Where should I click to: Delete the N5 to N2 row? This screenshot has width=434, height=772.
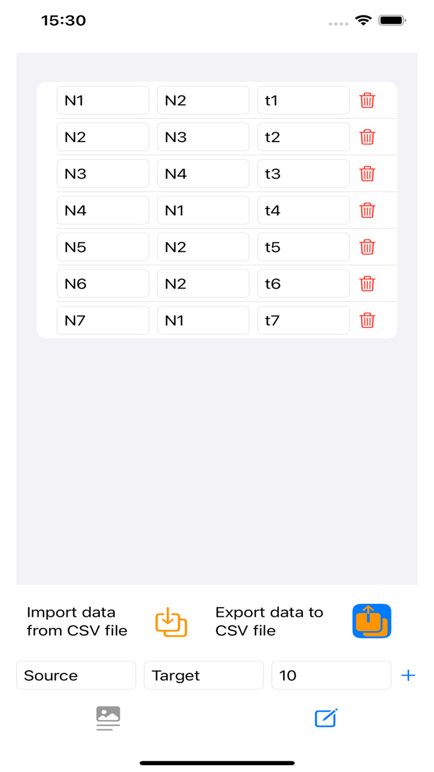pyautogui.click(x=367, y=247)
